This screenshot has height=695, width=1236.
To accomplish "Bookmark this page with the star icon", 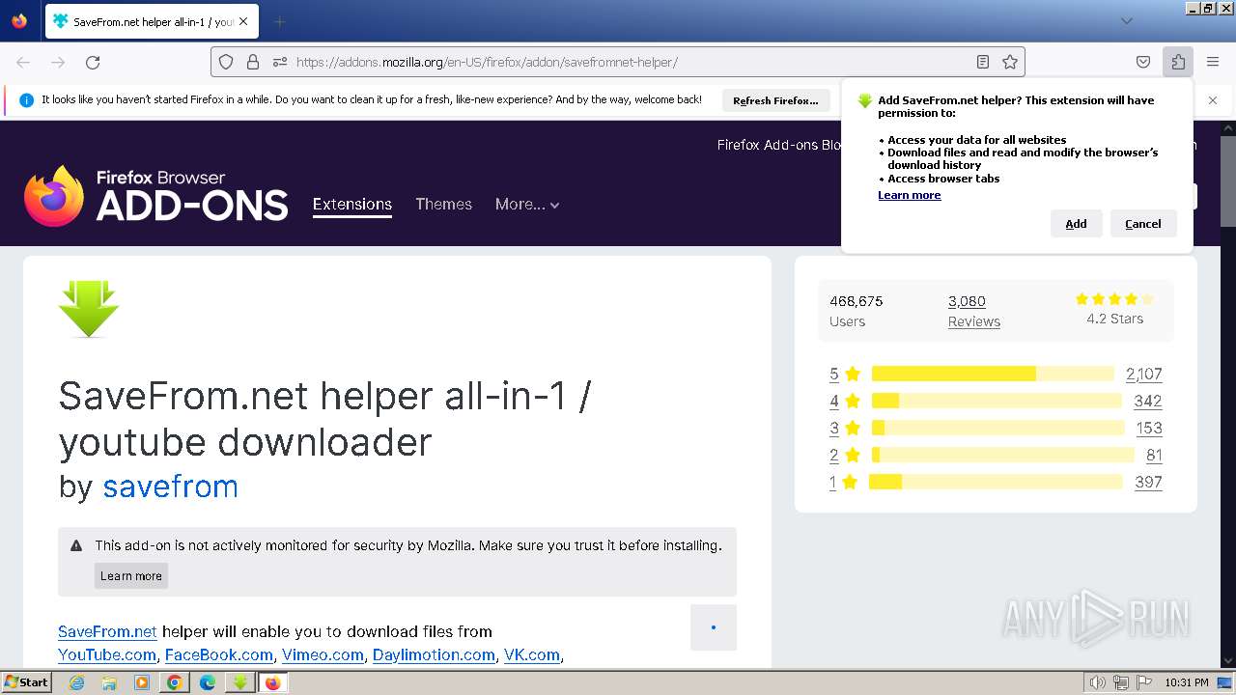I will click(x=1010, y=62).
